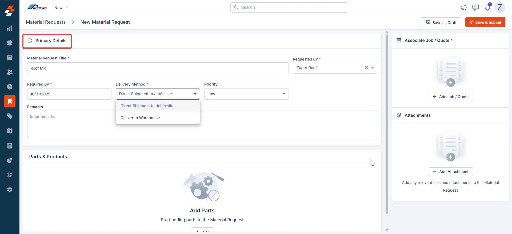Open the notifications bell icon
The image size is (512, 234).
click(x=488, y=7)
